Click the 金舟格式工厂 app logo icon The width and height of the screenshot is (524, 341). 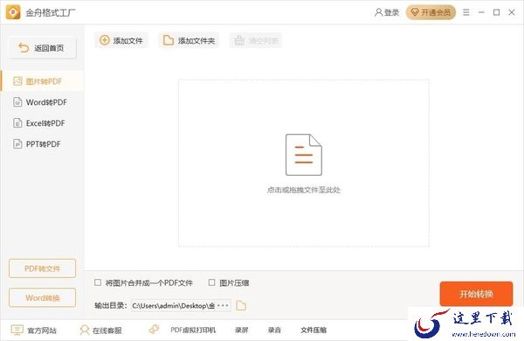13,12
